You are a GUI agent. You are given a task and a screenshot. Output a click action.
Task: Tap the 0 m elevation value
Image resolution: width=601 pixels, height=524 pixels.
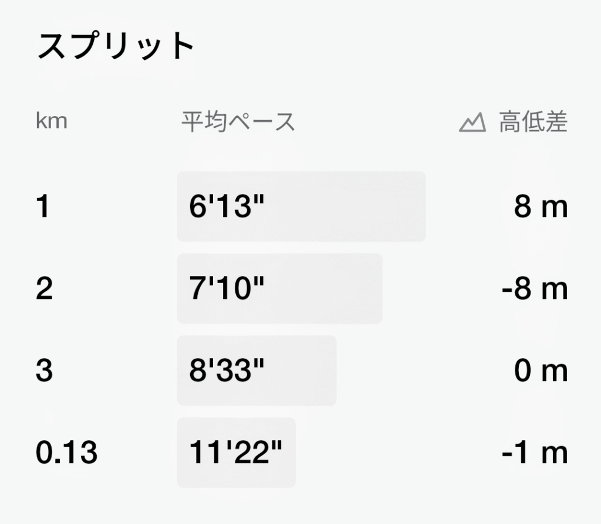(x=541, y=370)
